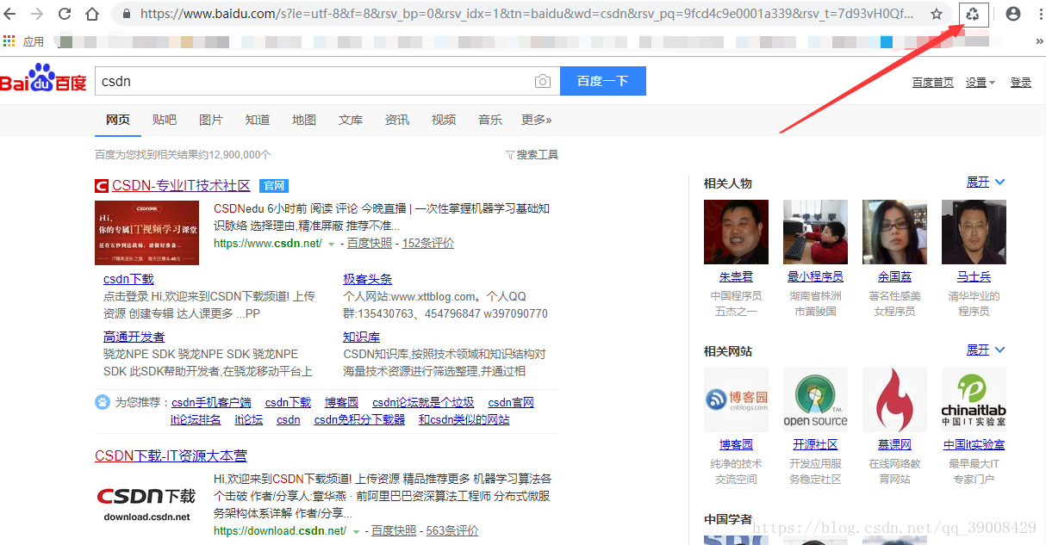Image resolution: width=1046 pixels, height=545 pixels.
Task: Open the 设置 dropdown menu
Action: click(x=981, y=83)
